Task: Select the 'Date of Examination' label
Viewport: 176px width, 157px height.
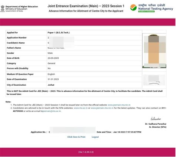Action: tap(17, 79)
